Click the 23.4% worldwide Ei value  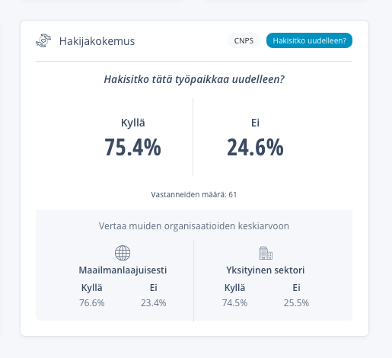tap(154, 302)
